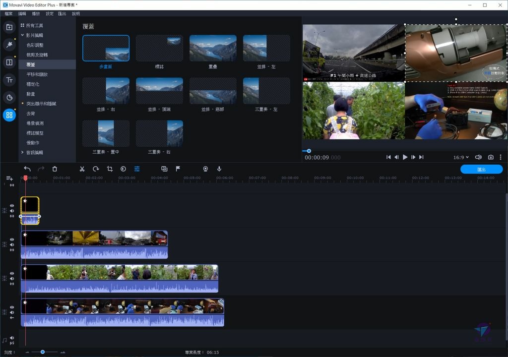Open Clip properties sliders icon

(x=137, y=169)
